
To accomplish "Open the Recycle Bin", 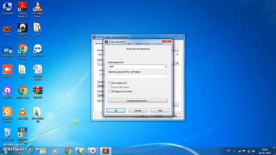I will [x=7, y=134].
